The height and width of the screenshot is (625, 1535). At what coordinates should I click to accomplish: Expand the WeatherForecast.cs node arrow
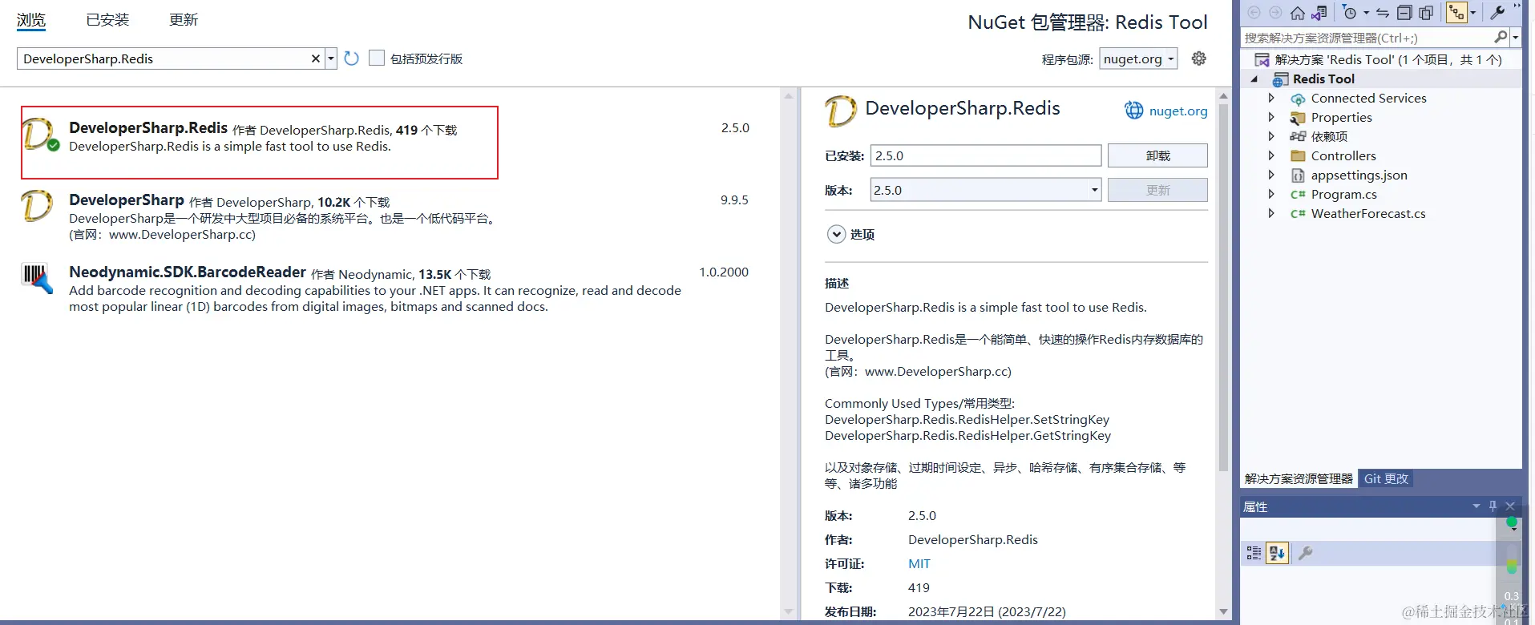pyautogui.click(x=1271, y=214)
